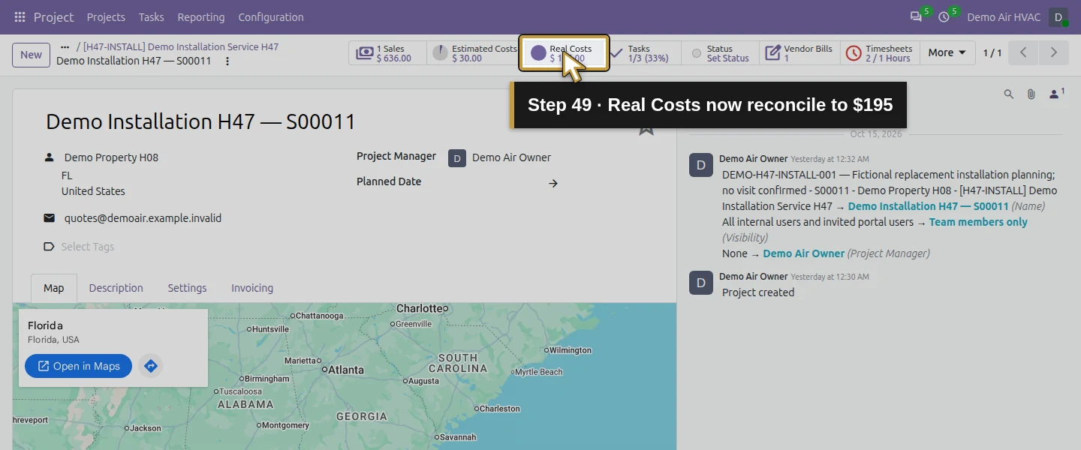The width and height of the screenshot is (1081, 450).
Task: Open the activities clock icon in navbar
Action: 944,16
